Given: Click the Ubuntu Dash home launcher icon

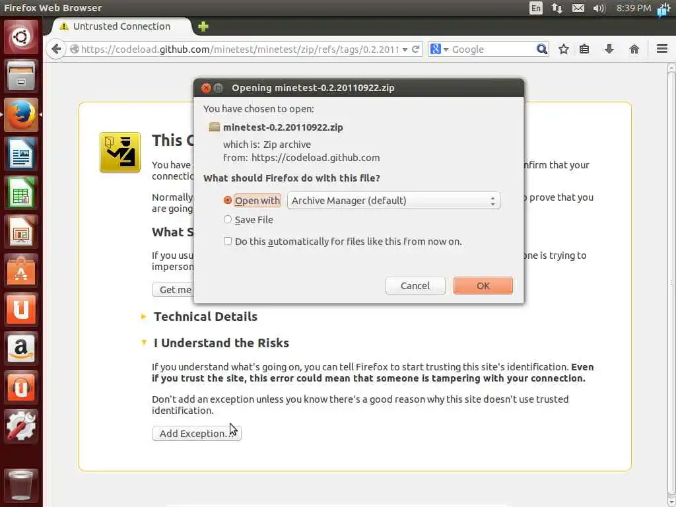Looking at the screenshot, I should click(x=20, y=37).
